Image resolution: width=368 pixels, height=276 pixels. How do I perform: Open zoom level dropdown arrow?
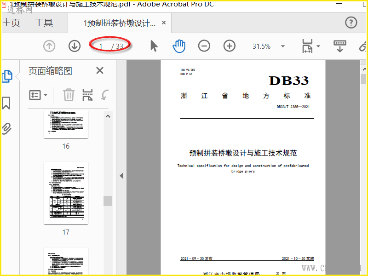(x=283, y=46)
